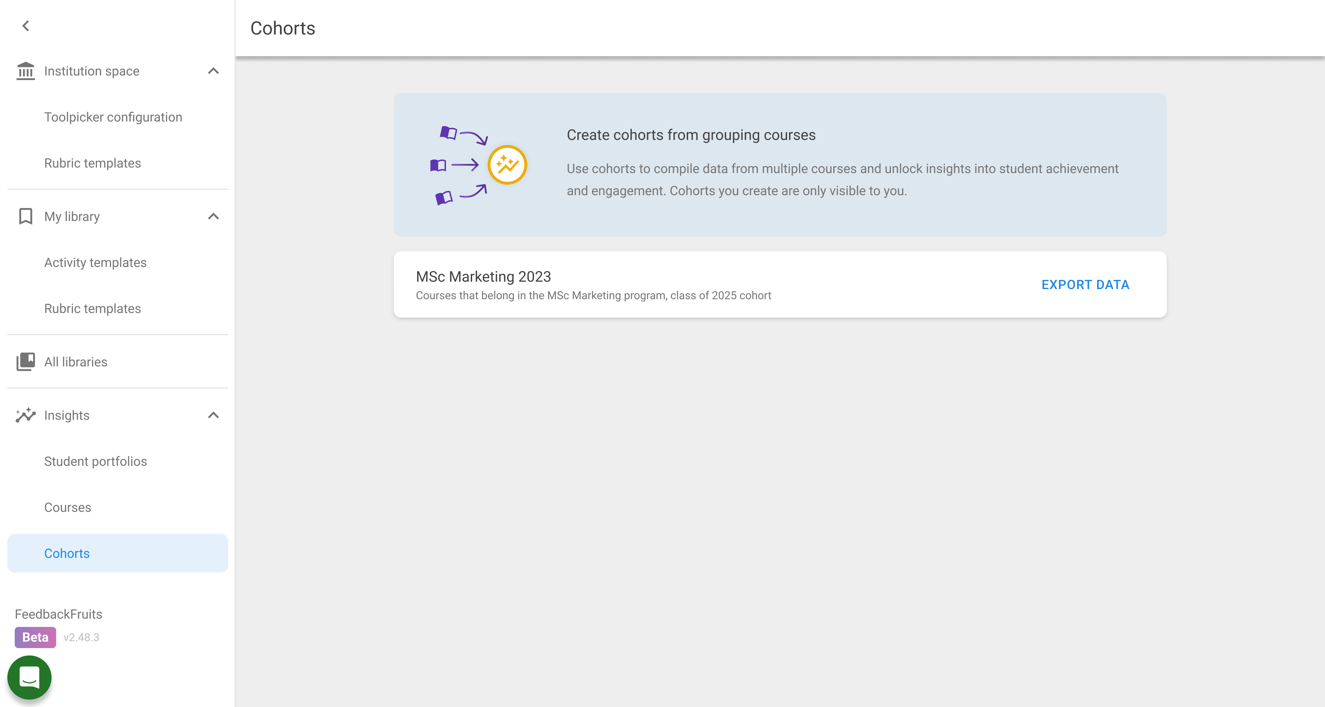Click the Beta badge
Image resolution: width=1325 pixels, height=707 pixels.
35,638
